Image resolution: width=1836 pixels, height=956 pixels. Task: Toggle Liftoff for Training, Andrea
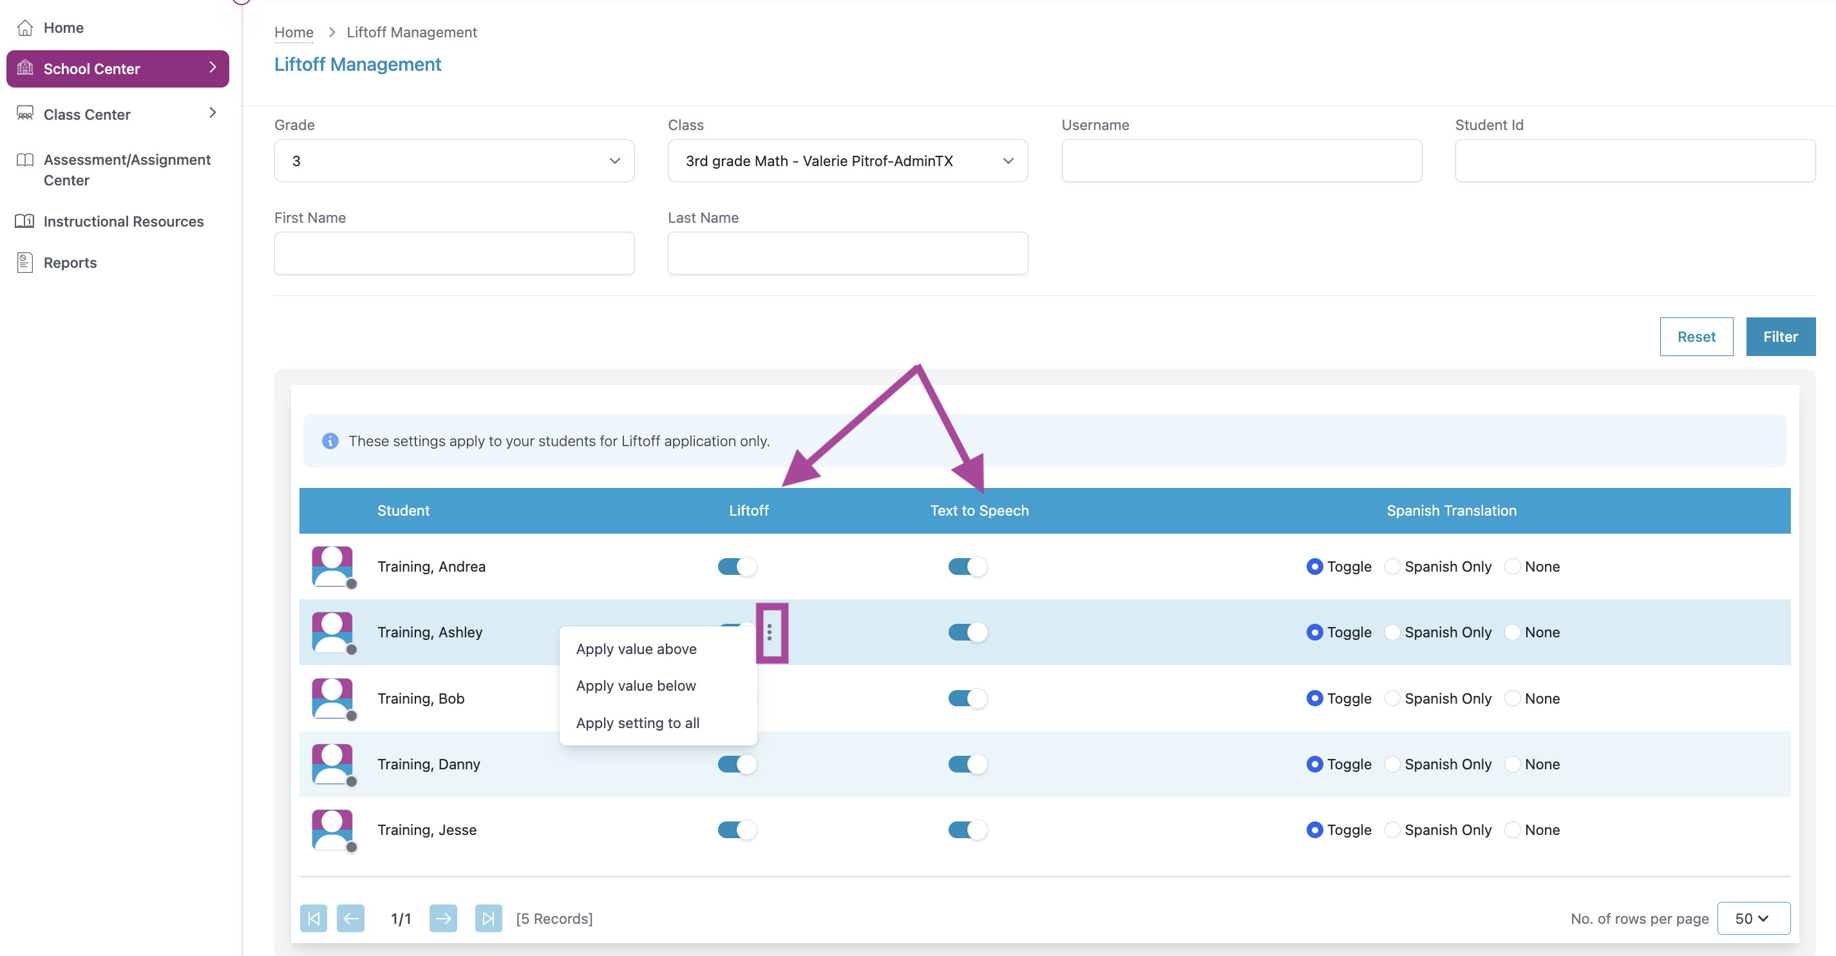coord(737,567)
